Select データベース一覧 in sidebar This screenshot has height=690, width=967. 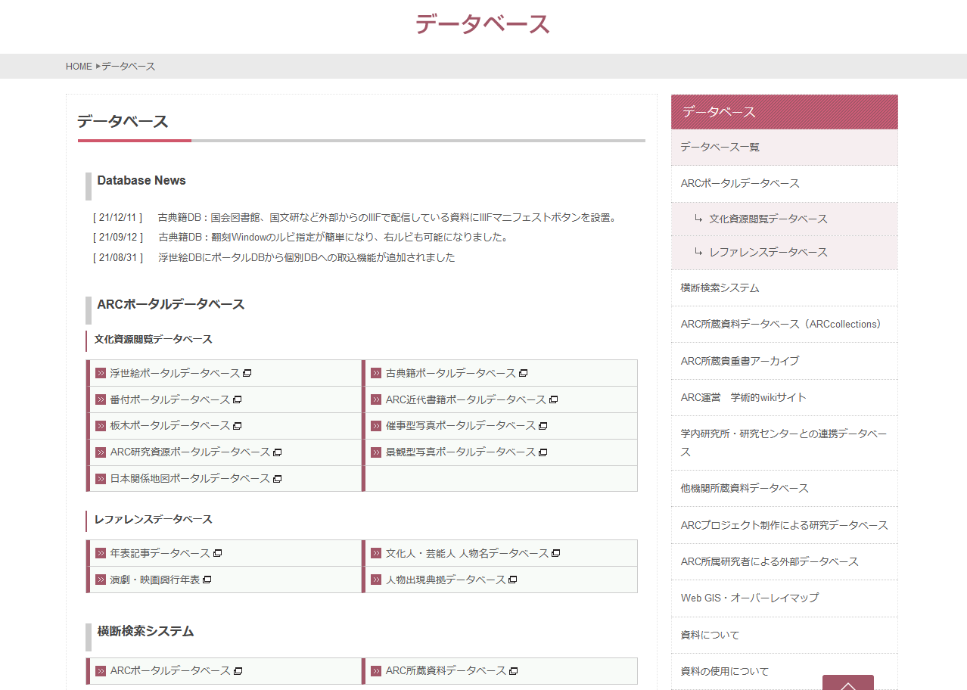coord(785,148)
